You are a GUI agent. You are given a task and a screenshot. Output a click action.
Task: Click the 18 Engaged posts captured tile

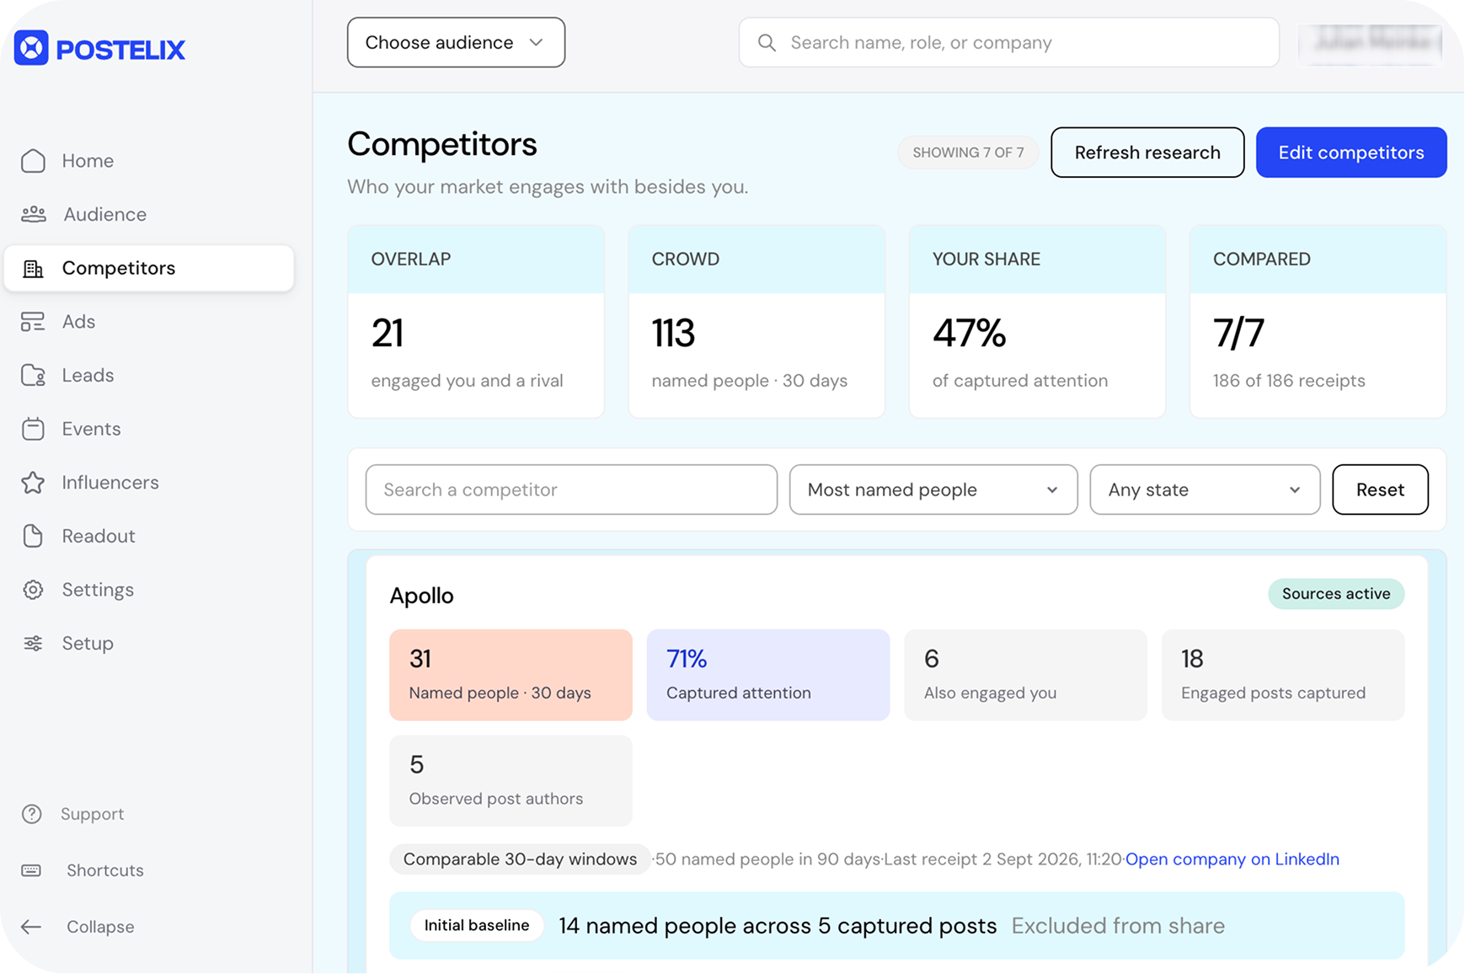tap(1283, 675)
